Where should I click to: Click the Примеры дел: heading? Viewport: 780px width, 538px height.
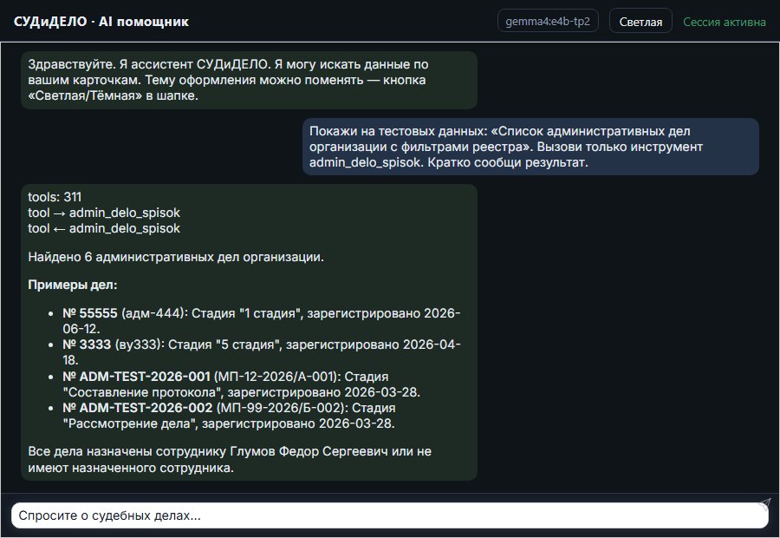tap(73, 285)
